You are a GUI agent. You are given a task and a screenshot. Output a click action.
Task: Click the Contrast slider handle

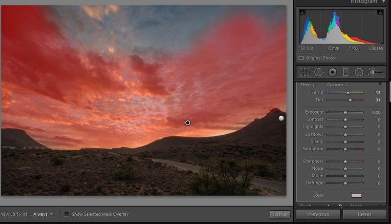pyautogui.click(x=346, y=120)
